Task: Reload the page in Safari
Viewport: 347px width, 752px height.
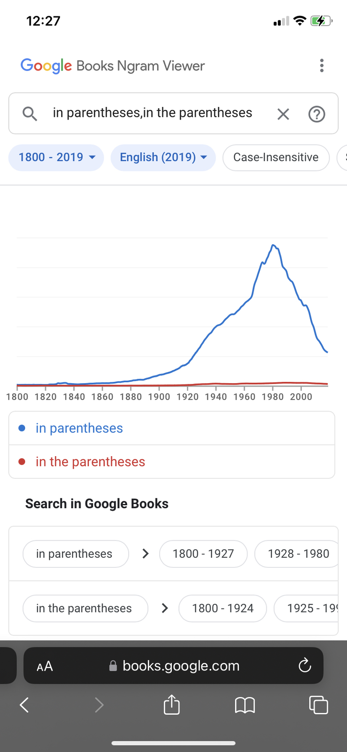Action: coord(305,665)
